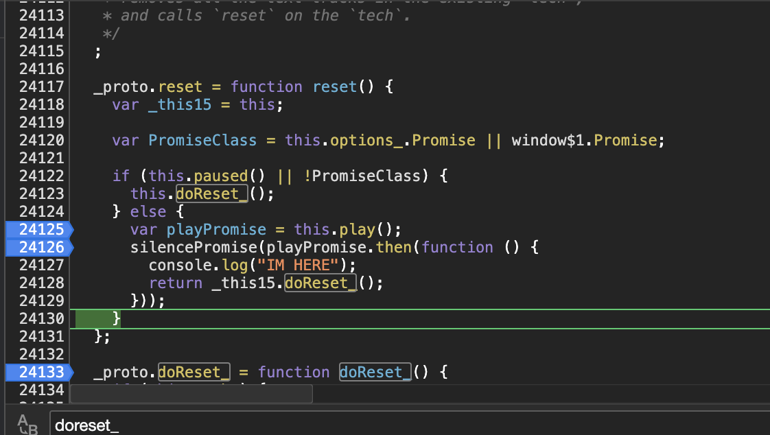
Task: Click line number 24131 in the gutter
Action: click(x=42, y=336)
